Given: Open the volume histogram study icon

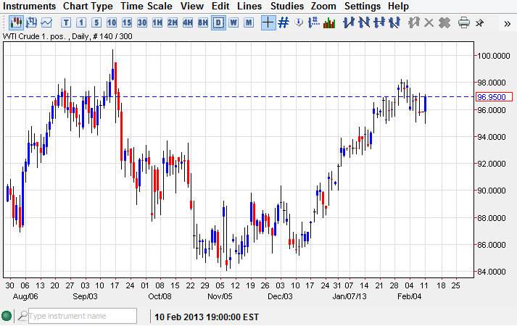Looking at the screenshot, I should [328, 22].
